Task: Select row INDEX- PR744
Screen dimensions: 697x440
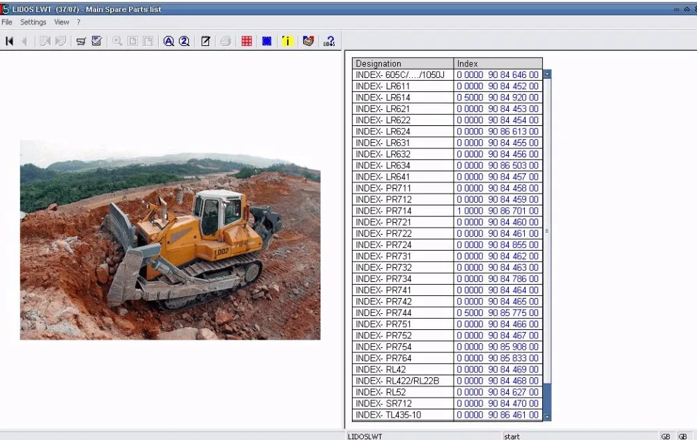Action: [447, 313]
